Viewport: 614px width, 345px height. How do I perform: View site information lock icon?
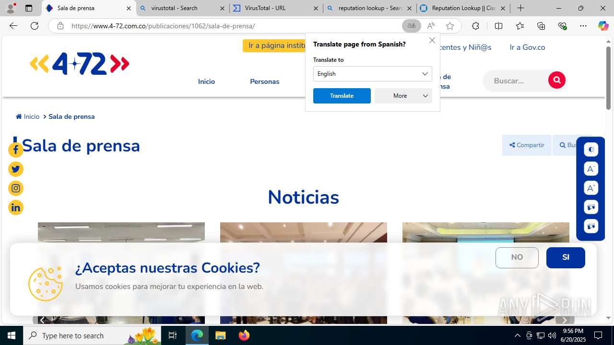click(x=60, y=26)
